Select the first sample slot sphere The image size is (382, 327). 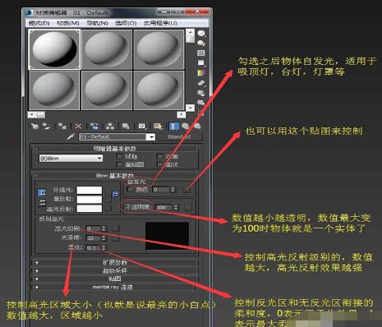[x=54, y=49]
